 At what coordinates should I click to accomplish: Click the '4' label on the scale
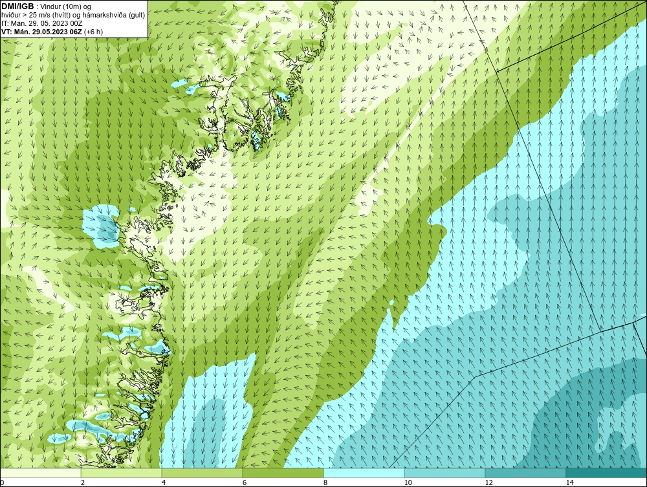[164, 483]
